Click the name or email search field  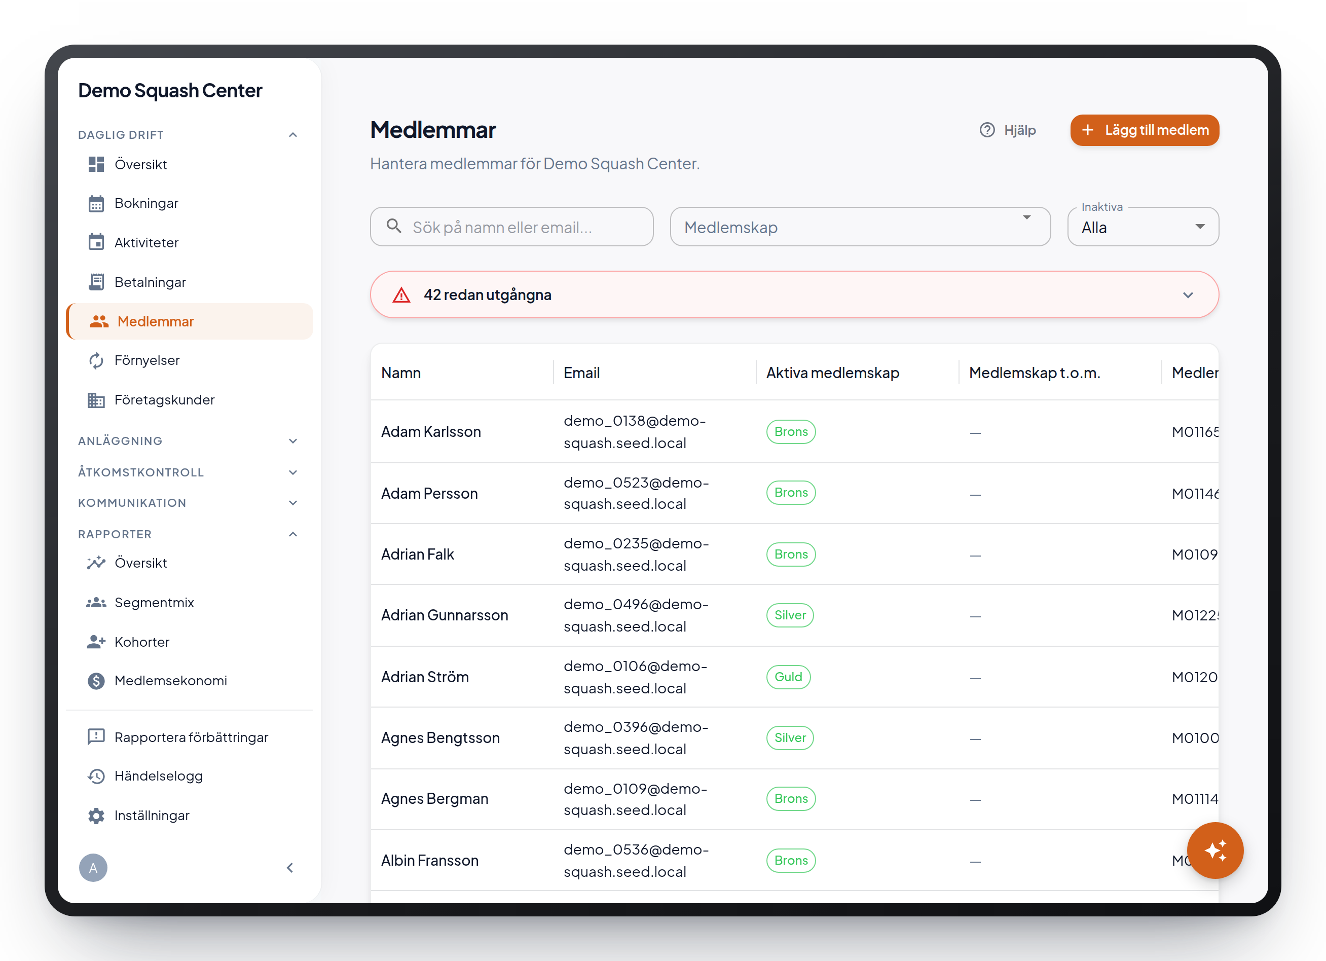(511, 227)
